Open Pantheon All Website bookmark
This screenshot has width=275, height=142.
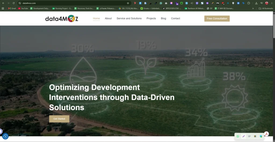(194, 8)
